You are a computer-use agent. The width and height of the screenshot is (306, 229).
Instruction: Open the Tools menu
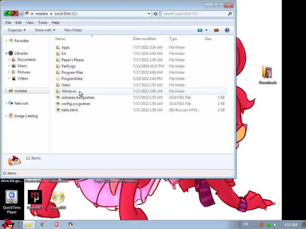pos(43,23)
